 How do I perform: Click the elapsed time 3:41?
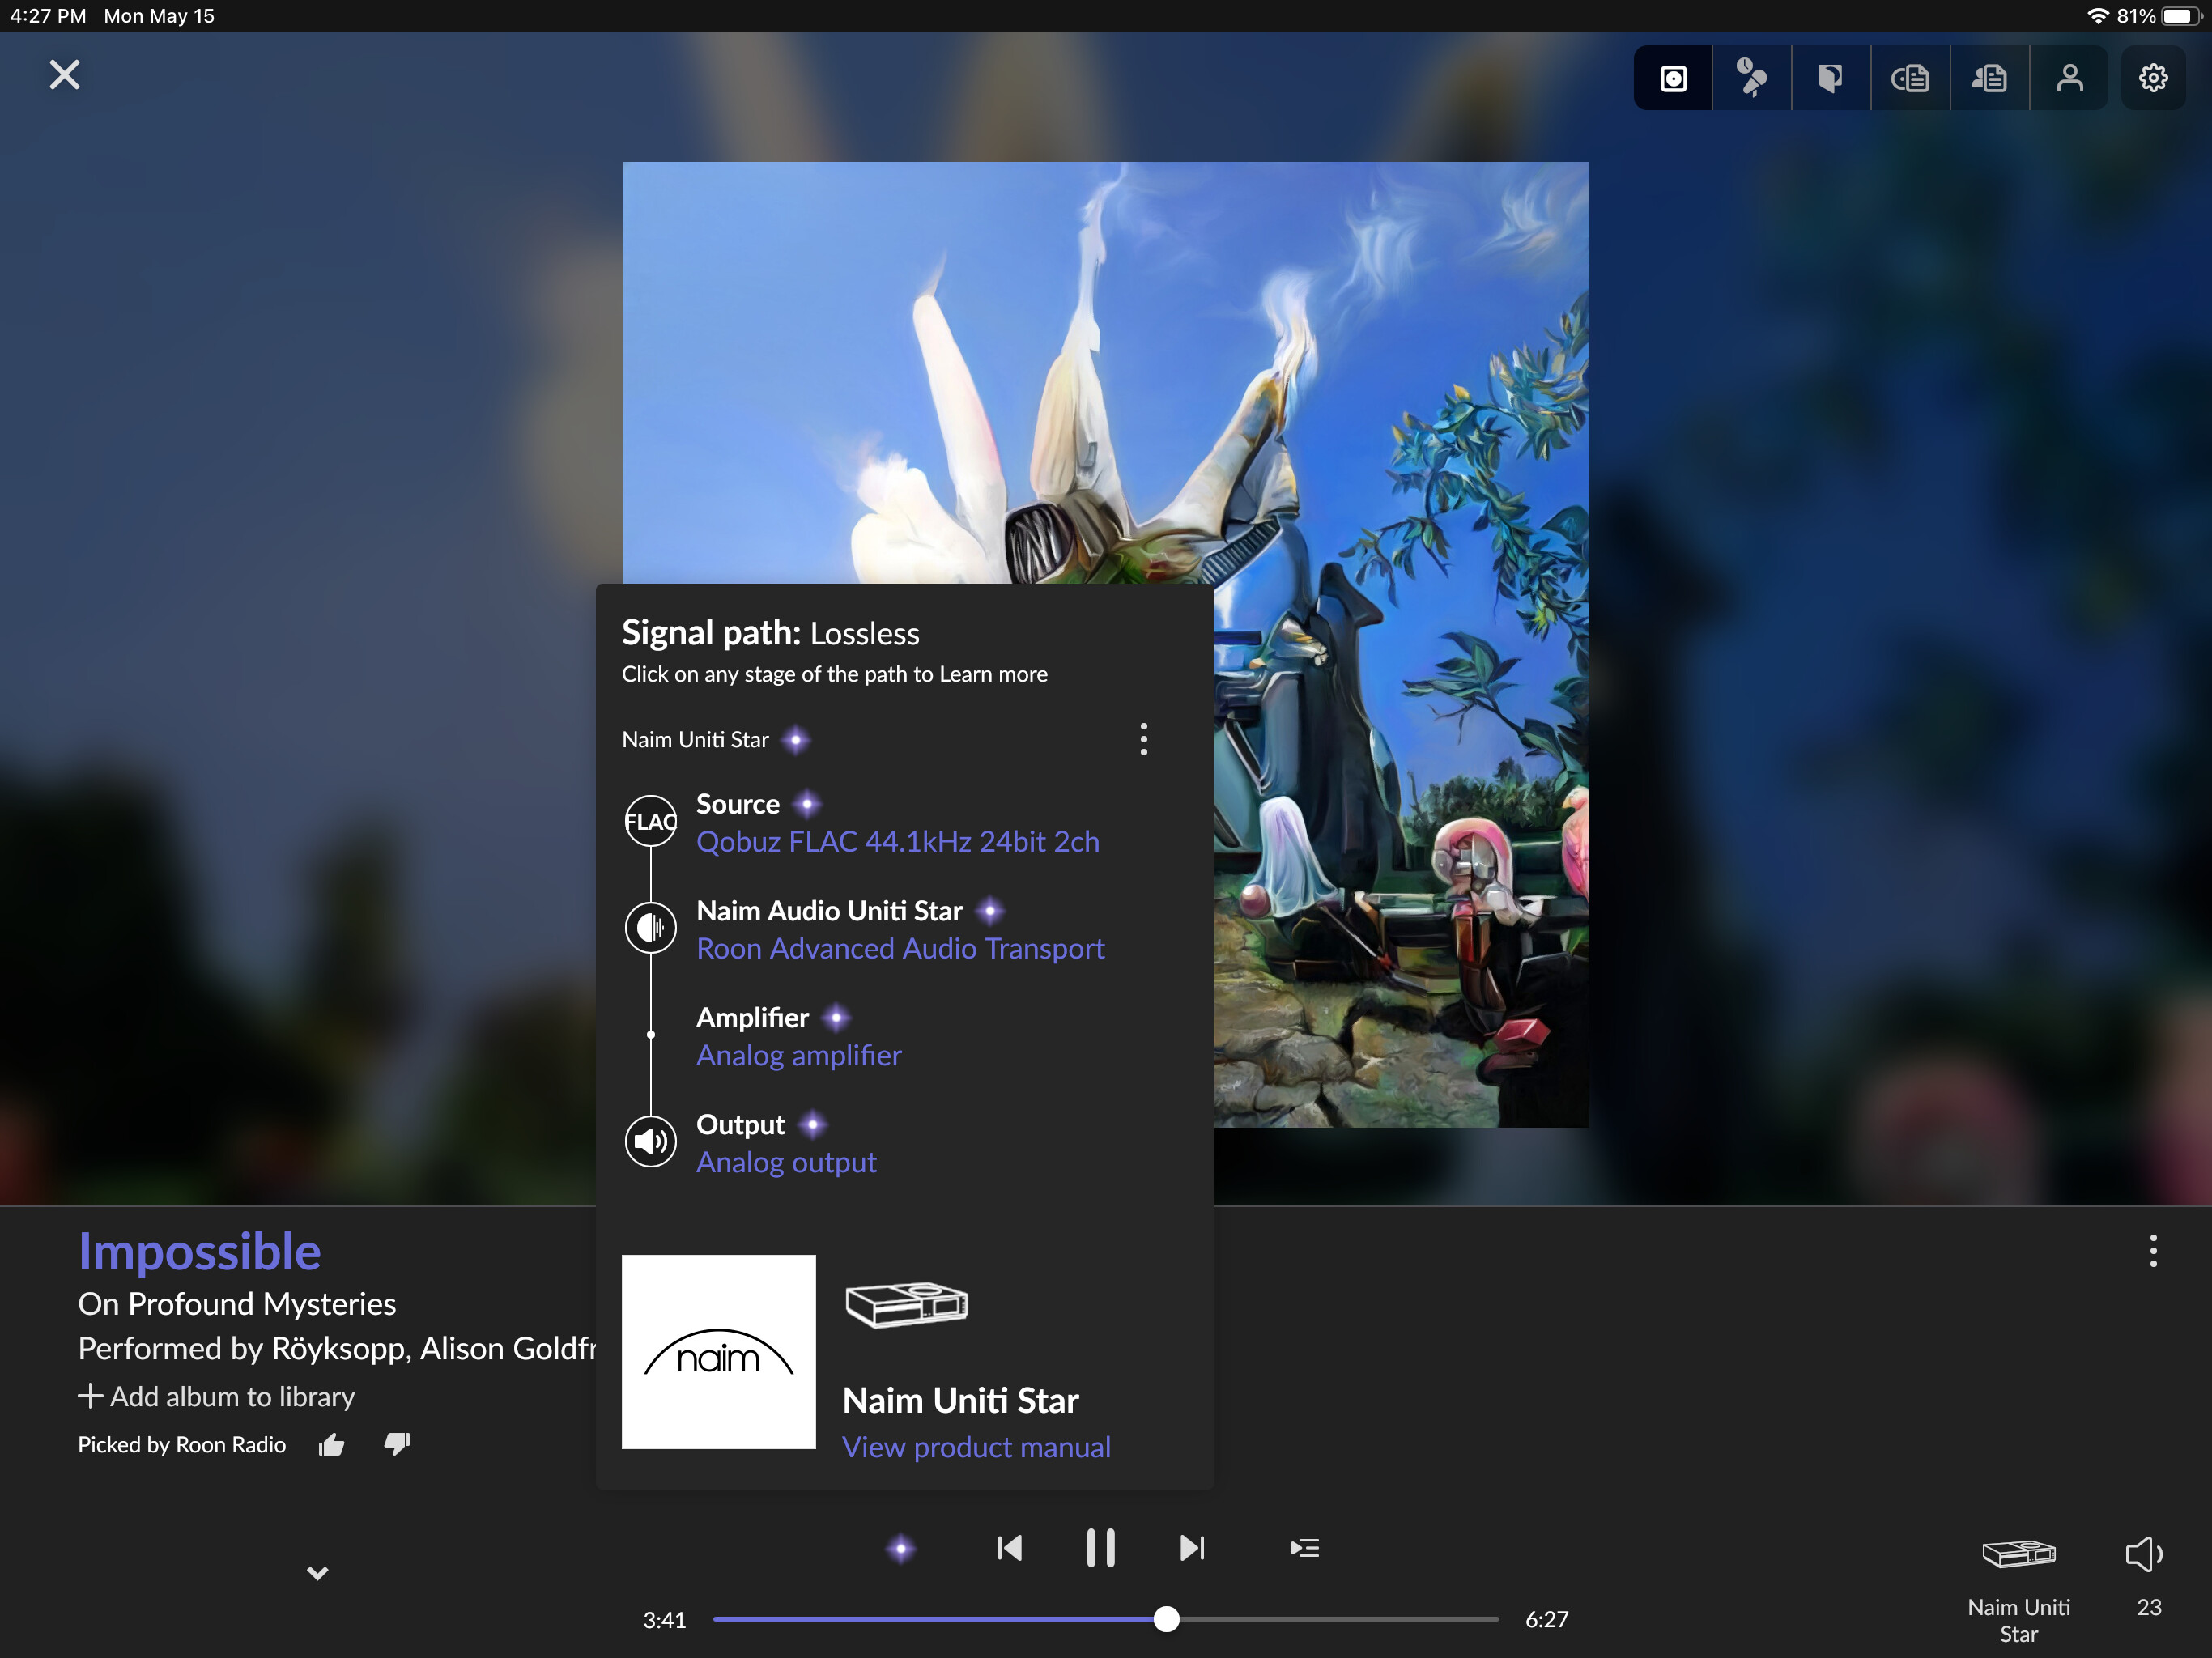coord(664,1620)
